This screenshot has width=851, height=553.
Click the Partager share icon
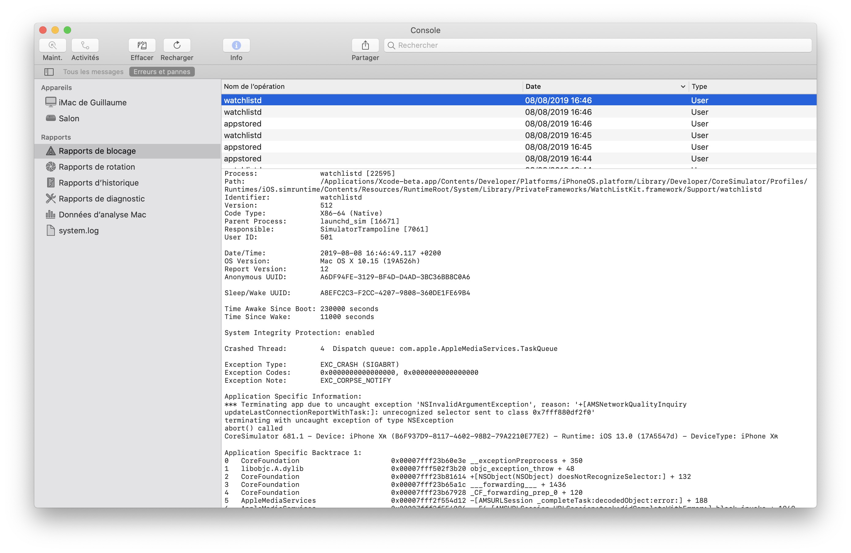(365, 45)
